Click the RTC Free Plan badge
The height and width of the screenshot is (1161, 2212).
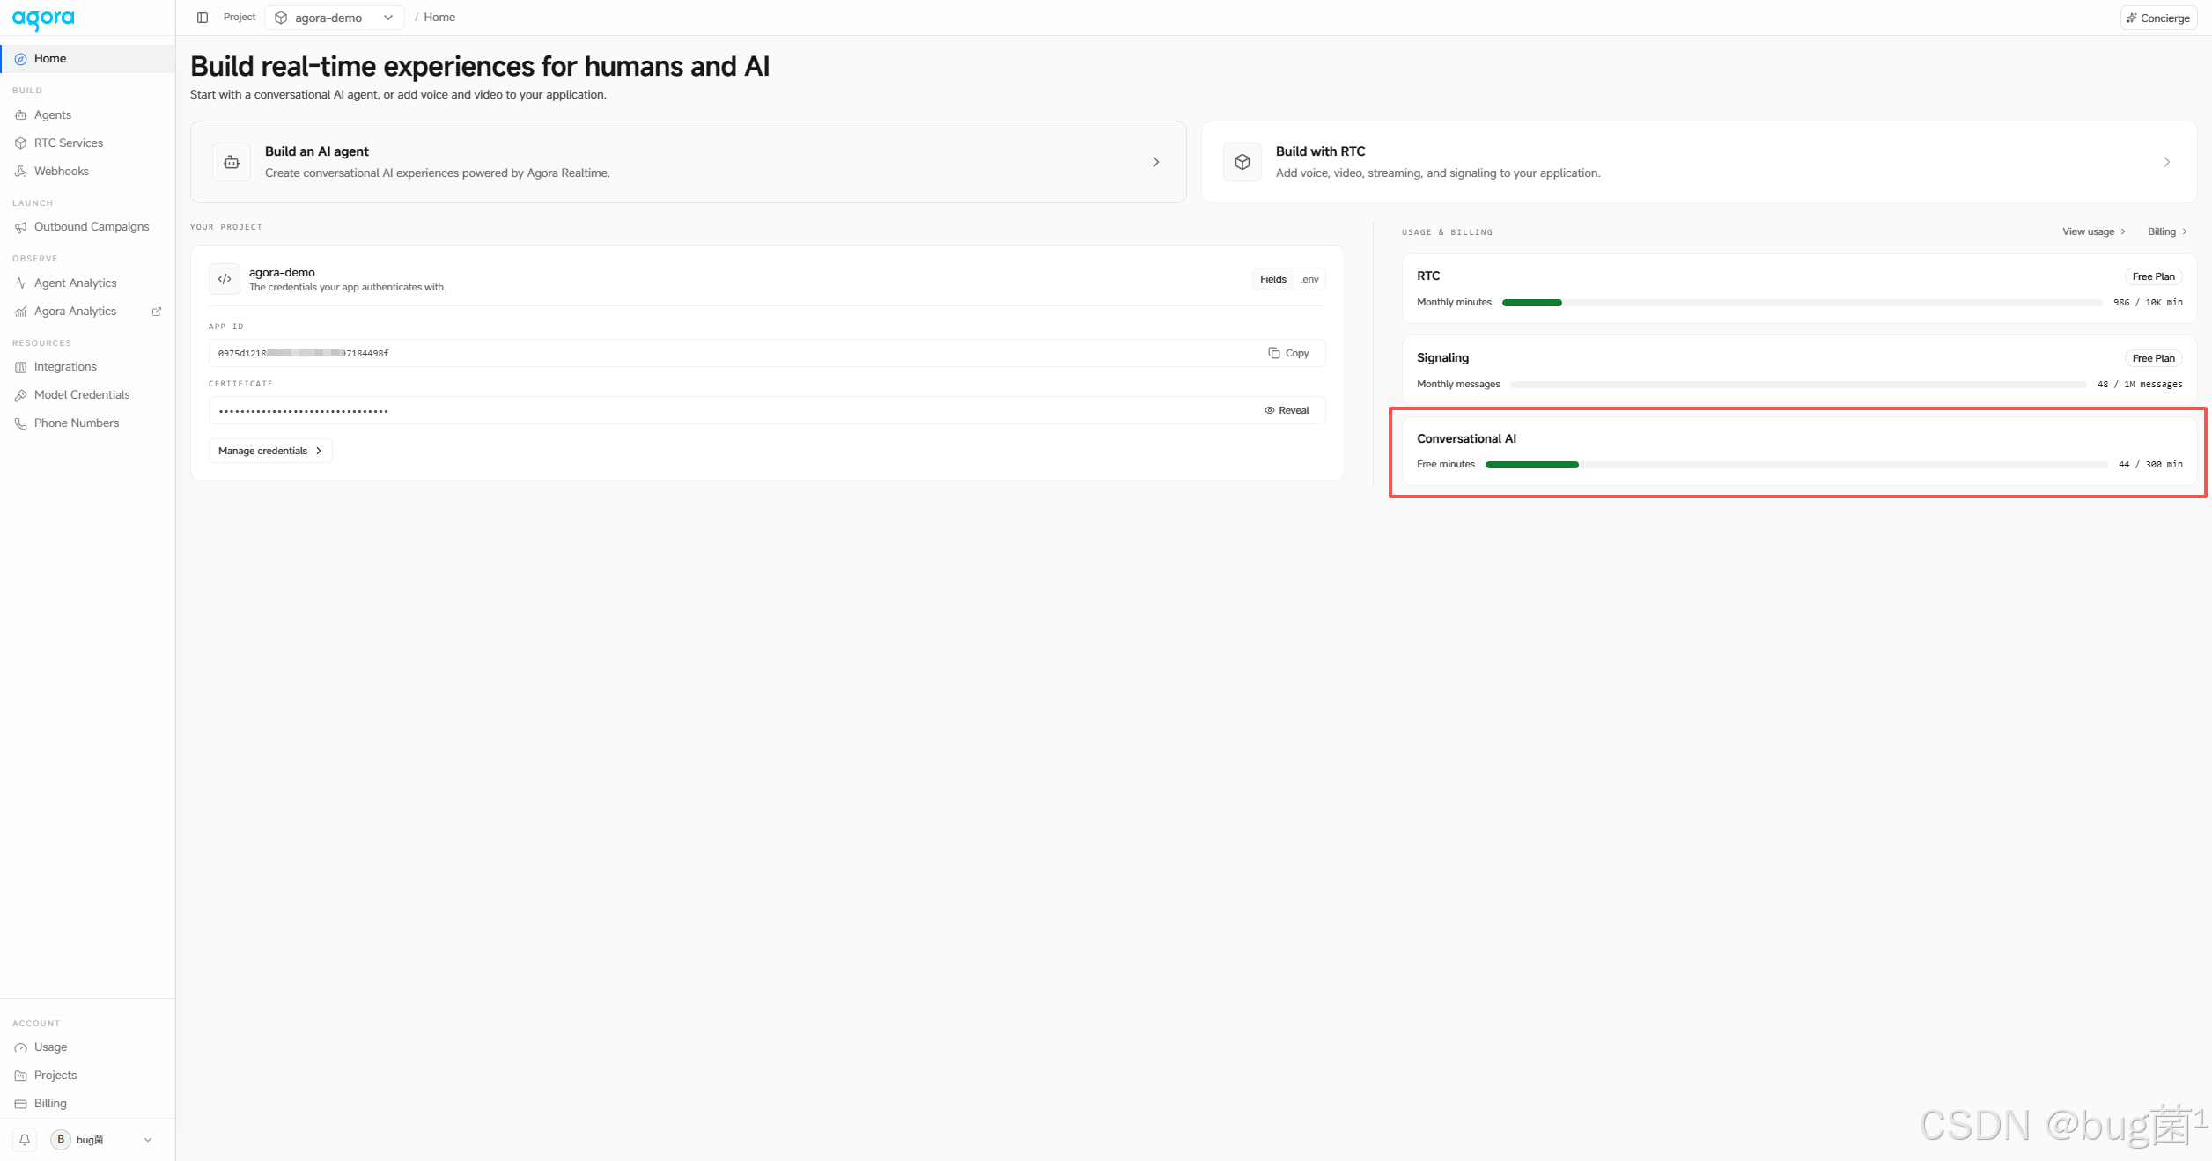(x=2154, y=276)
